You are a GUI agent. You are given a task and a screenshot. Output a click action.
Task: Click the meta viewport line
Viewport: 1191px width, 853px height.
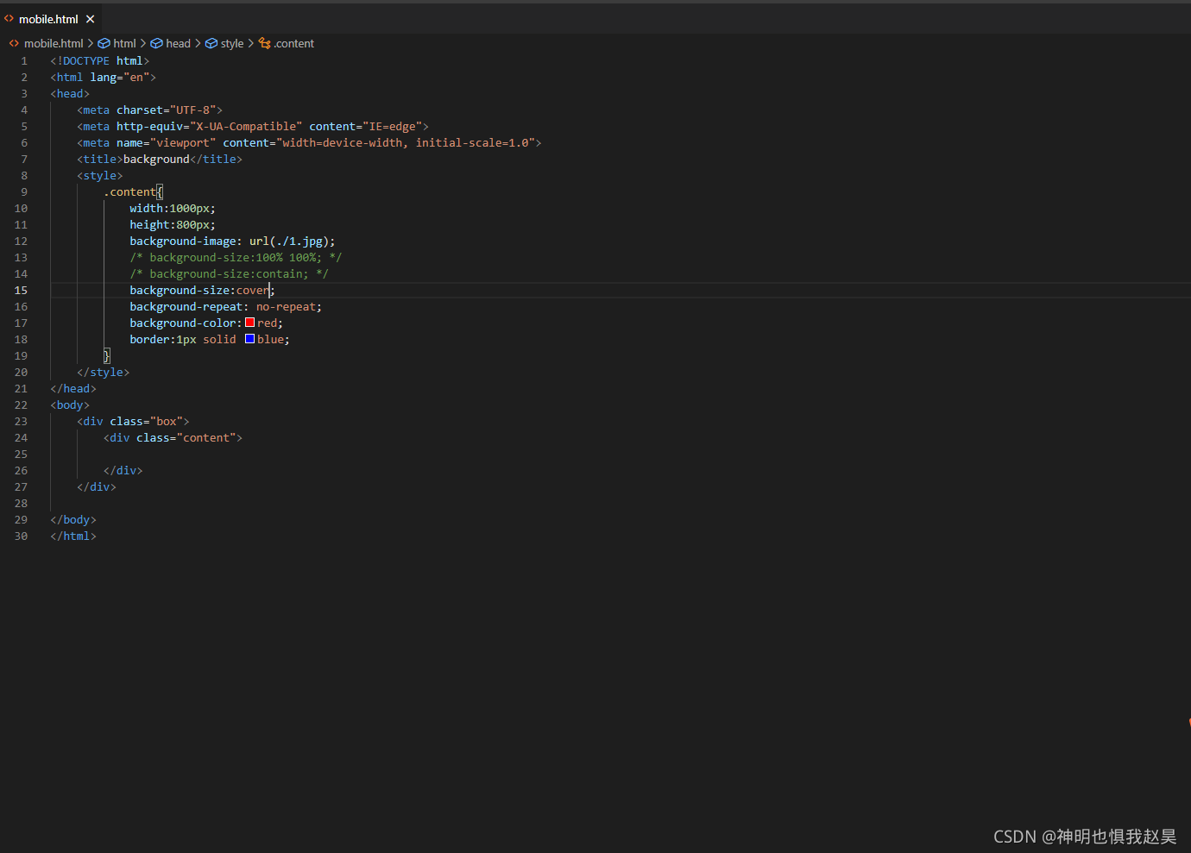point(309,143)
